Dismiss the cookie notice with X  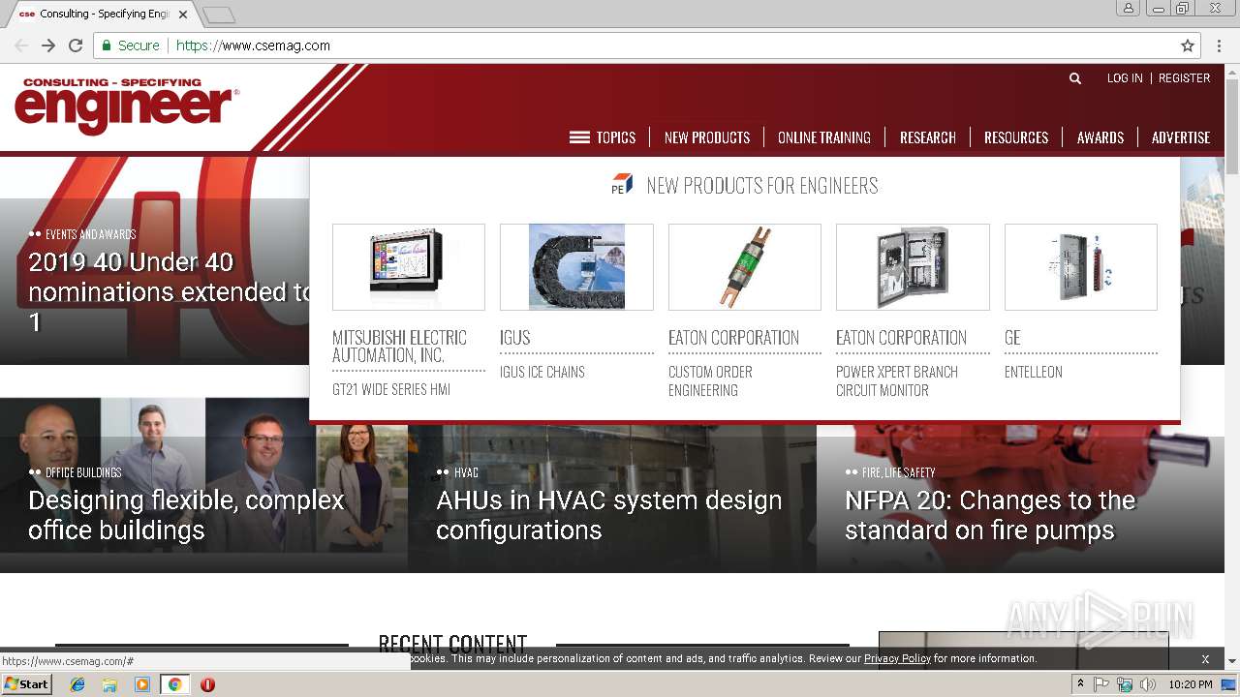click(x=1205, y=658)
